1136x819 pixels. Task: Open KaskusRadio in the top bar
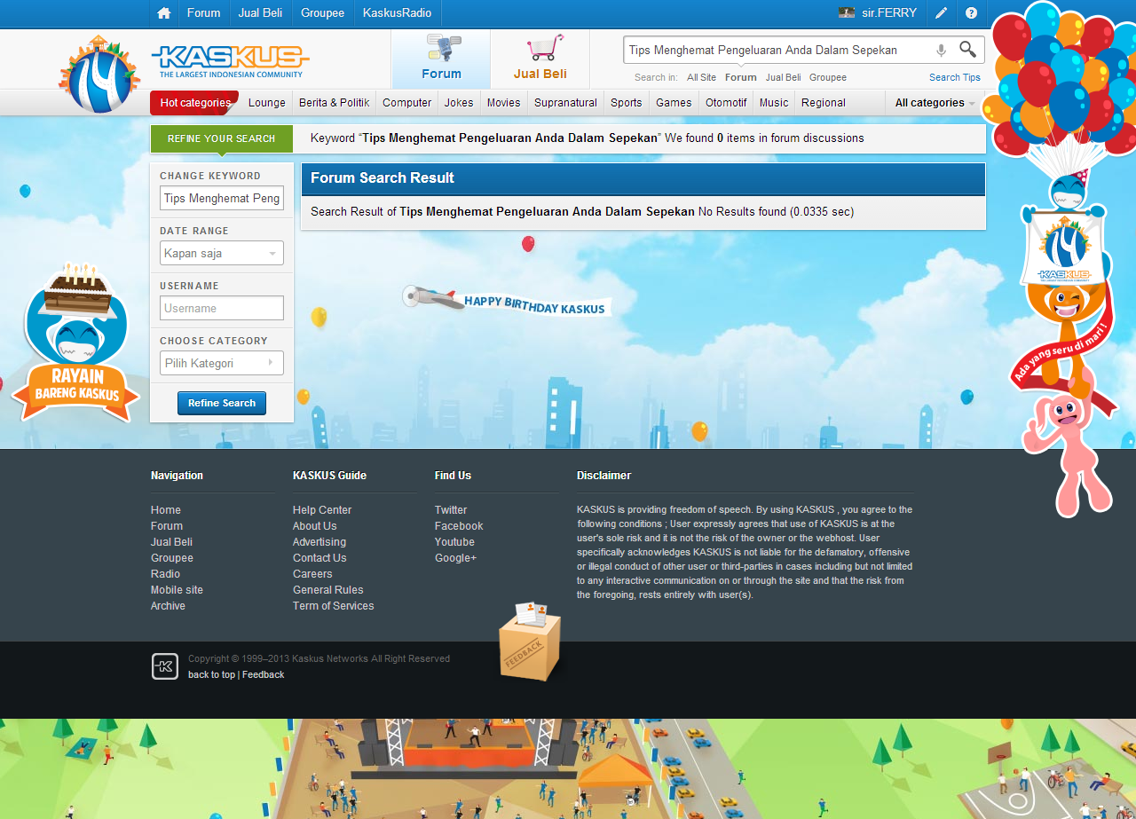point(398,13)
